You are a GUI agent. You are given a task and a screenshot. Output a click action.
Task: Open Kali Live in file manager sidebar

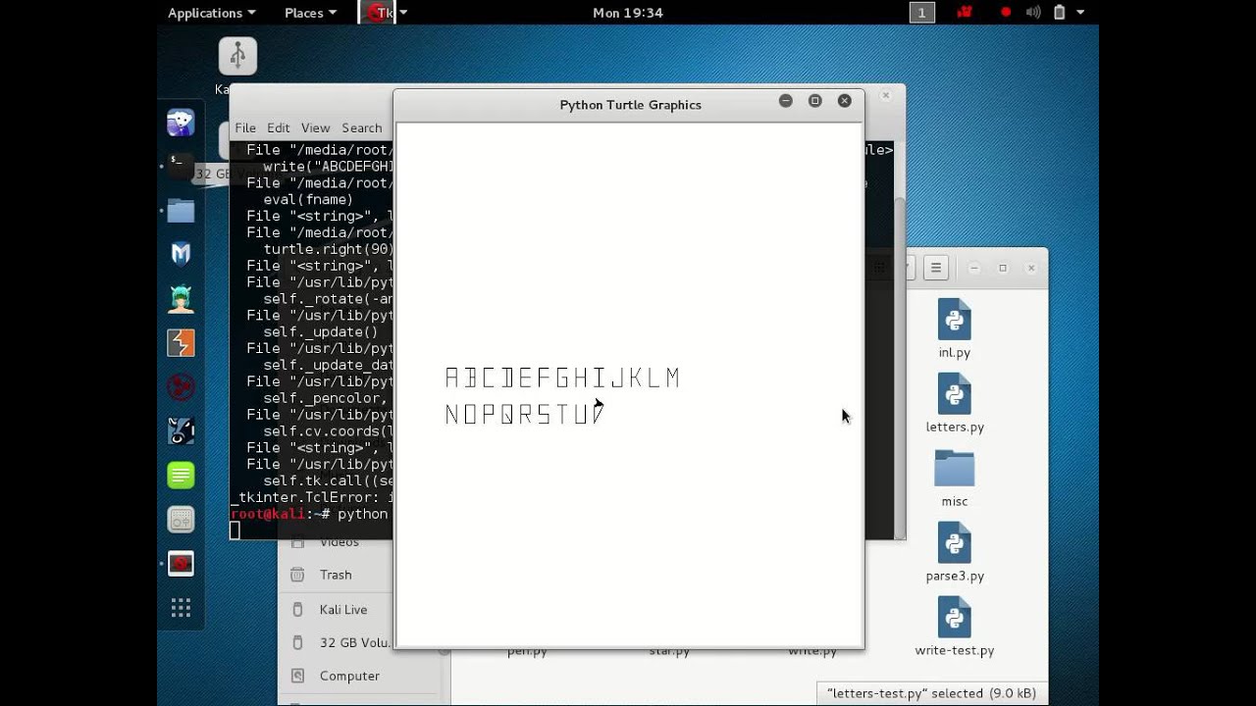(342, 609)
